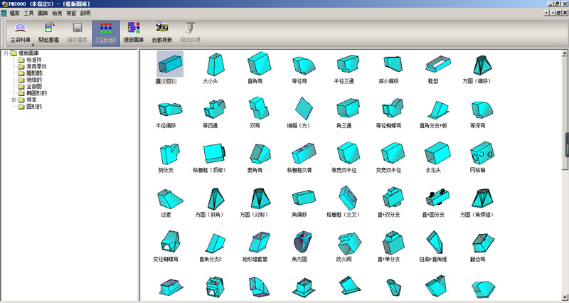Select the 方圆（对称） symmetric square-to-round
Image resolution: width=569 pixels, height=303 pixels.
pyautogui.click(x=260, y=198)
